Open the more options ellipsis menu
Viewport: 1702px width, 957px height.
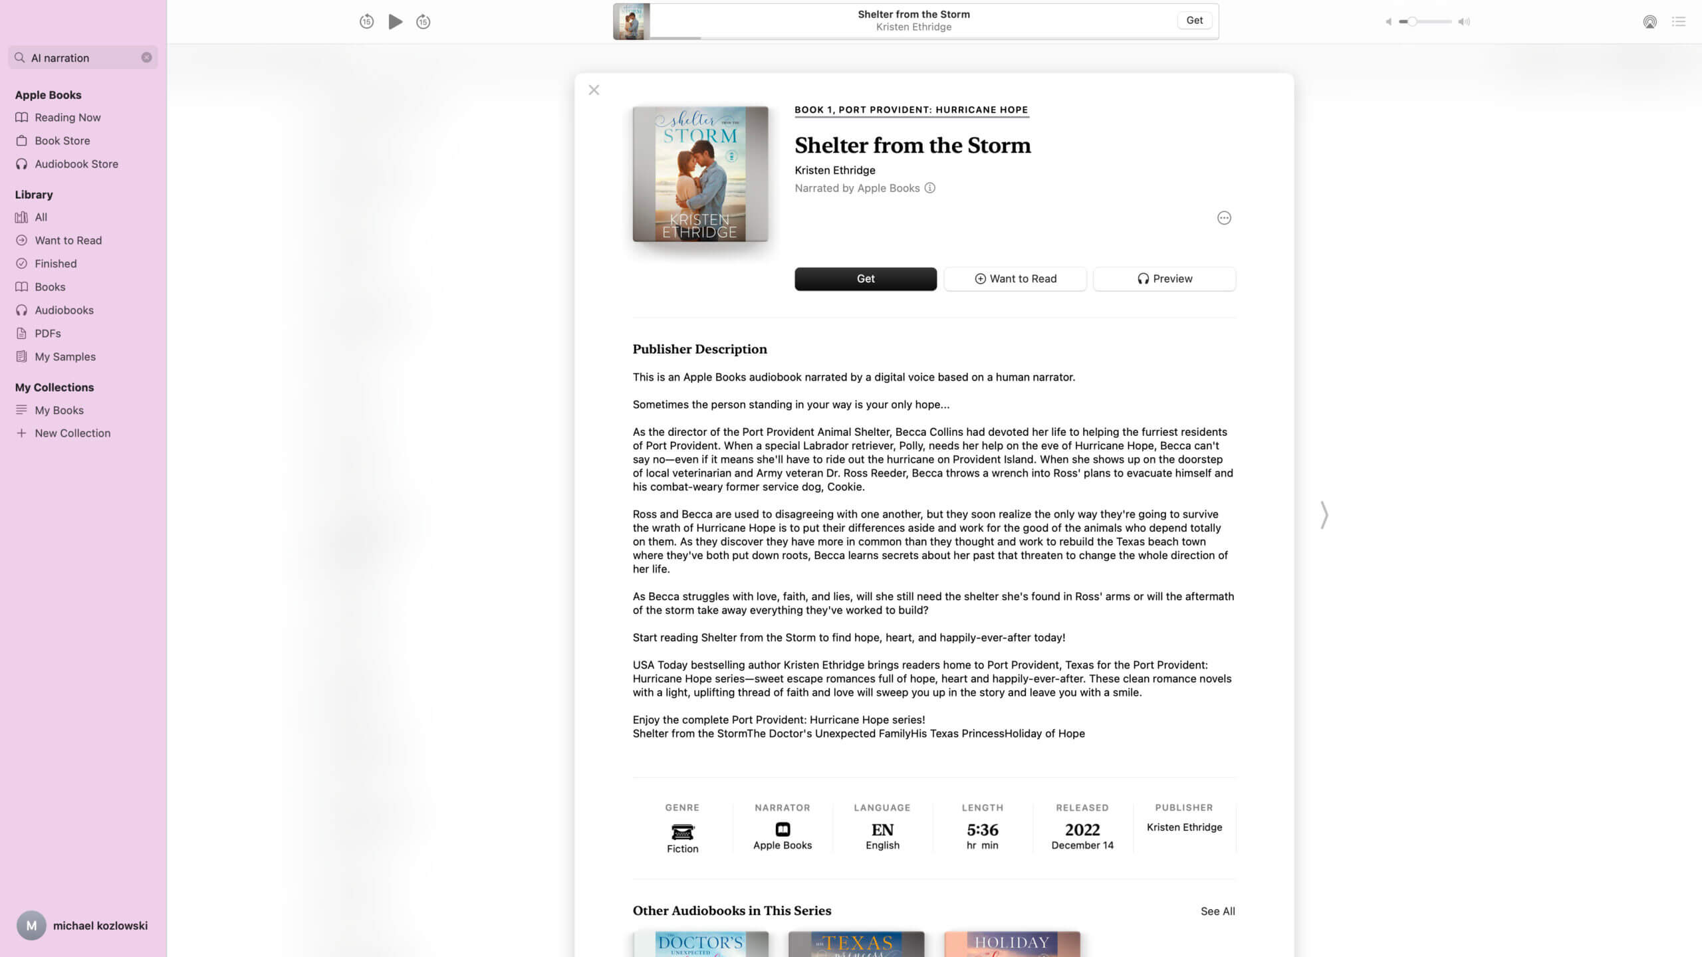click(x=1224, y=218)
